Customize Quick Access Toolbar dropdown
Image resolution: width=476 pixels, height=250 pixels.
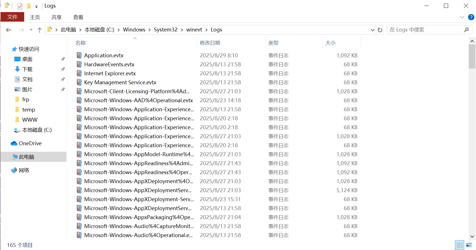36,6
